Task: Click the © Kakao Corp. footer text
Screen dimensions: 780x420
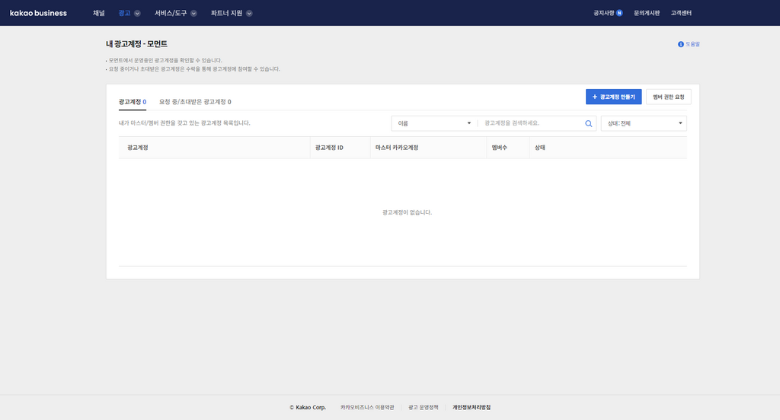Action: pyautogui.click(x=308, y=407)
